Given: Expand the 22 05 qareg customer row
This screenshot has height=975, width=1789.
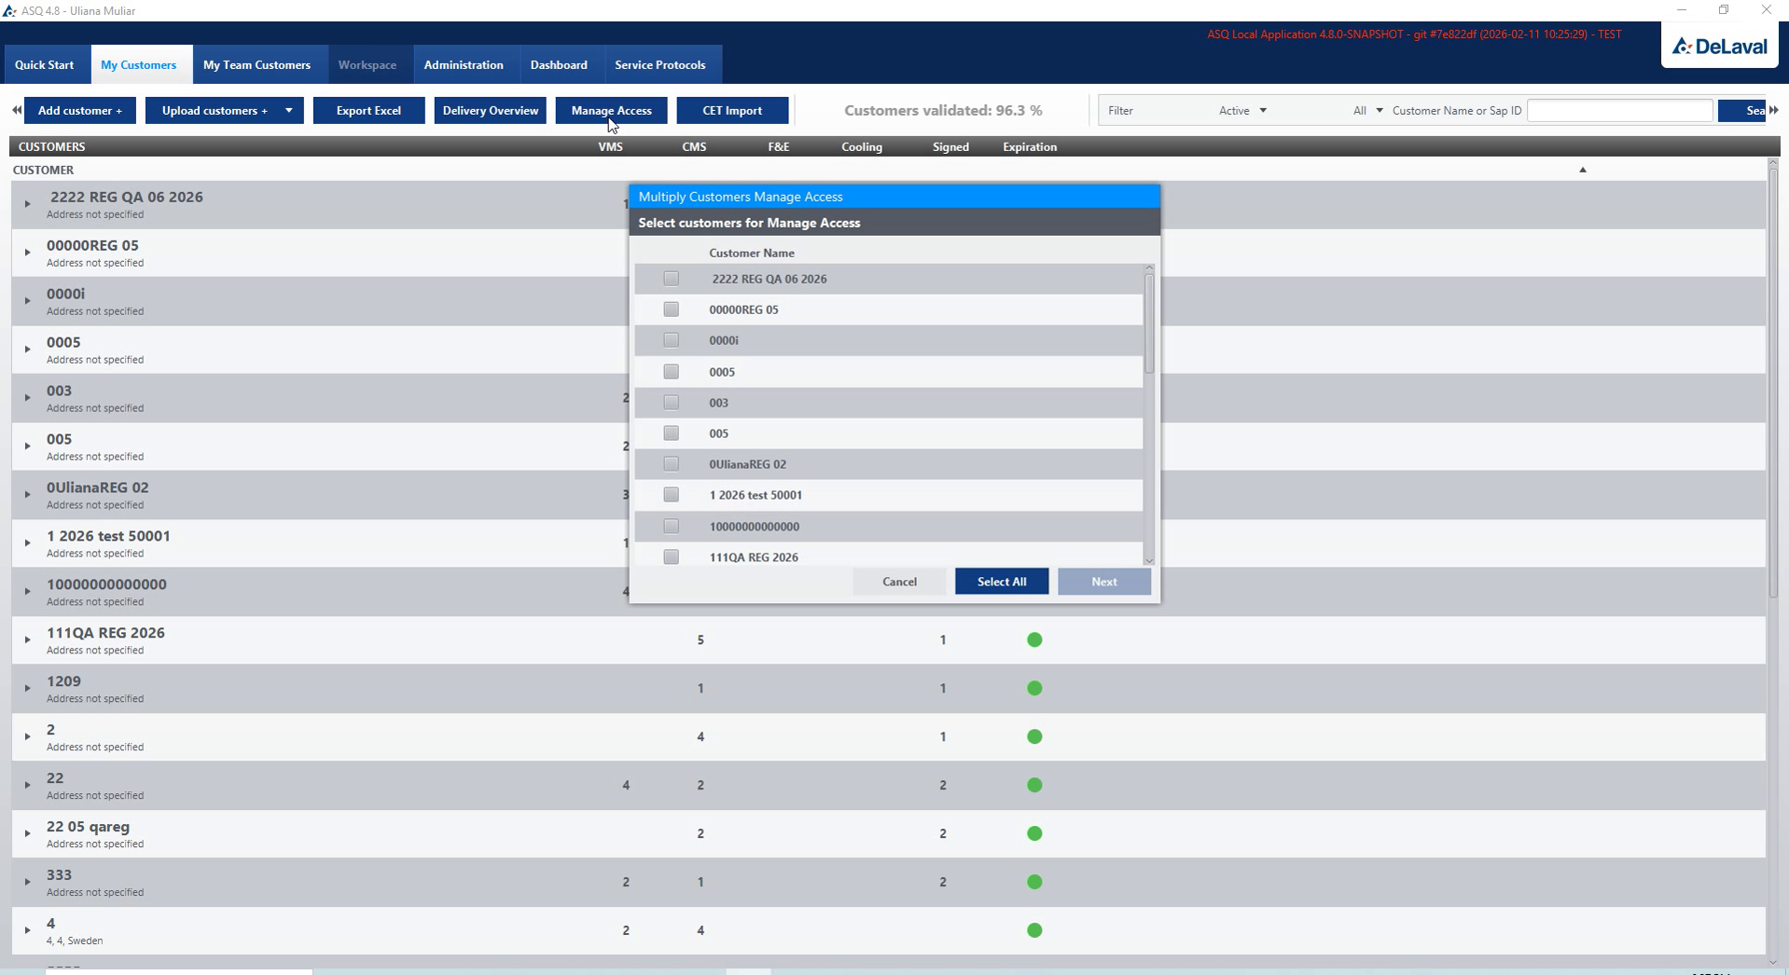Looking at the screenshot, I should [27, 833].
